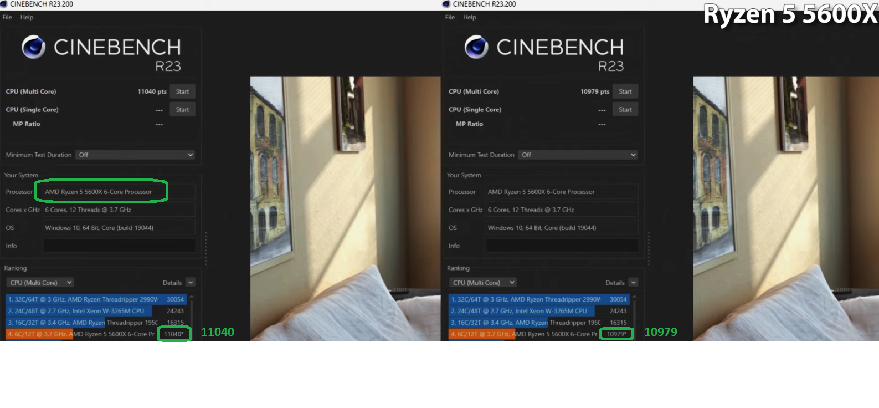The image size is (879, 408).
Task: Click Processor field in right window
Action: tap(562, 192)
